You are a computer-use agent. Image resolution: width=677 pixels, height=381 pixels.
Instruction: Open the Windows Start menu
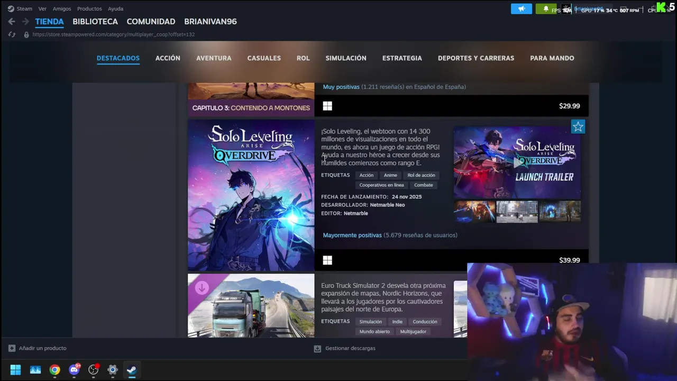[15, 370]
